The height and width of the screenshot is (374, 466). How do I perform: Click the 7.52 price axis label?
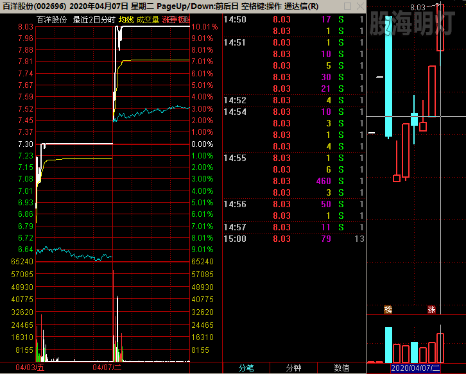pos(26,108)
